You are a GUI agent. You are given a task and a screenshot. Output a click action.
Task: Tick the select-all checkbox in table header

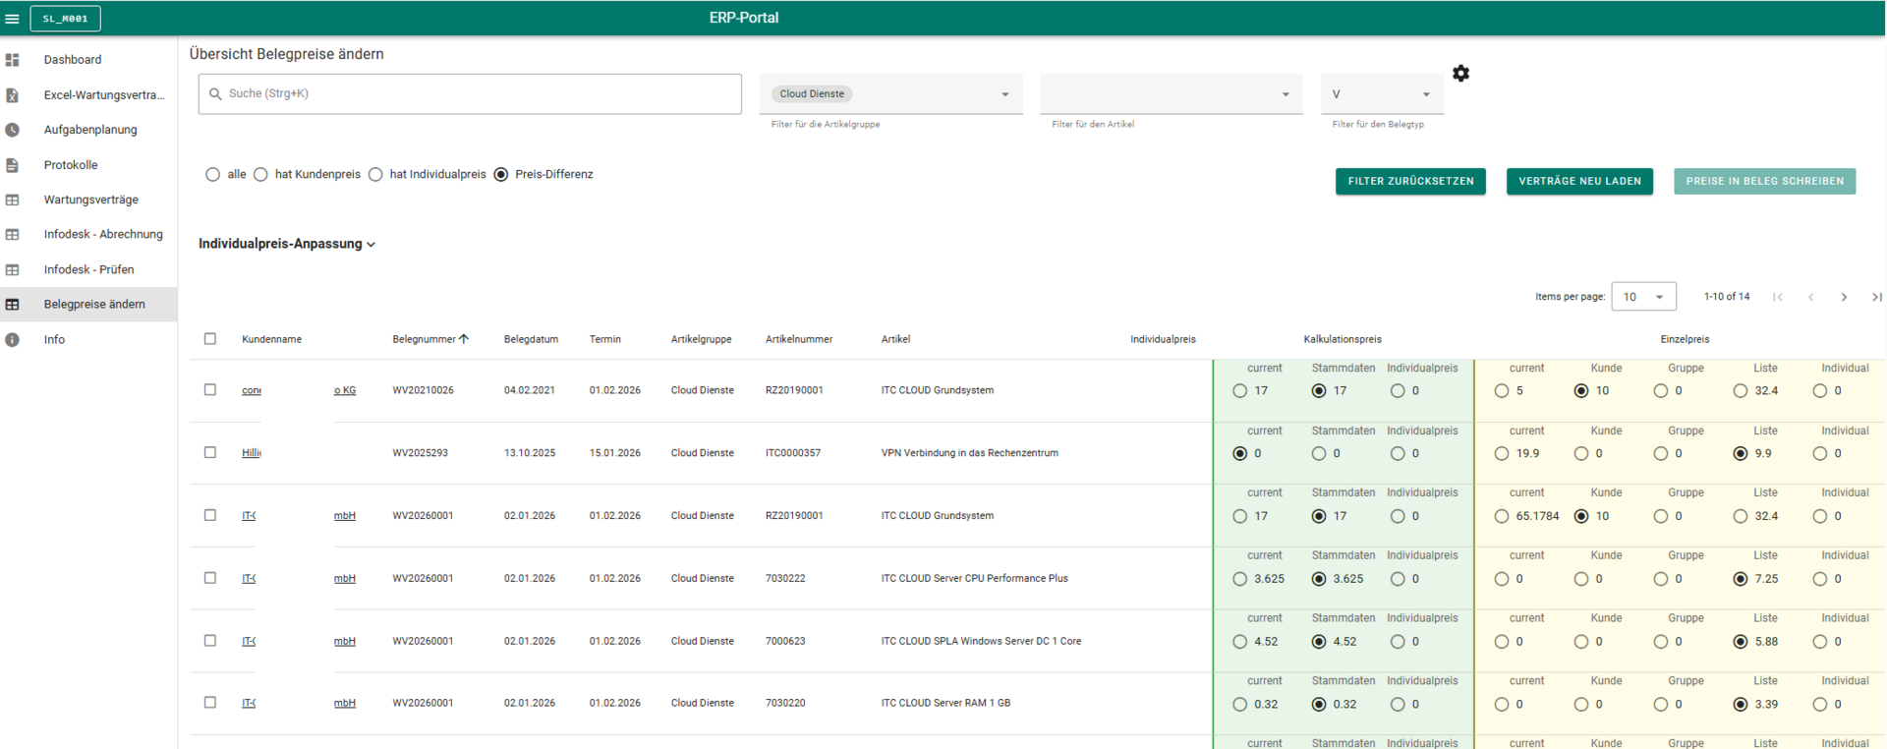point(210,339)
